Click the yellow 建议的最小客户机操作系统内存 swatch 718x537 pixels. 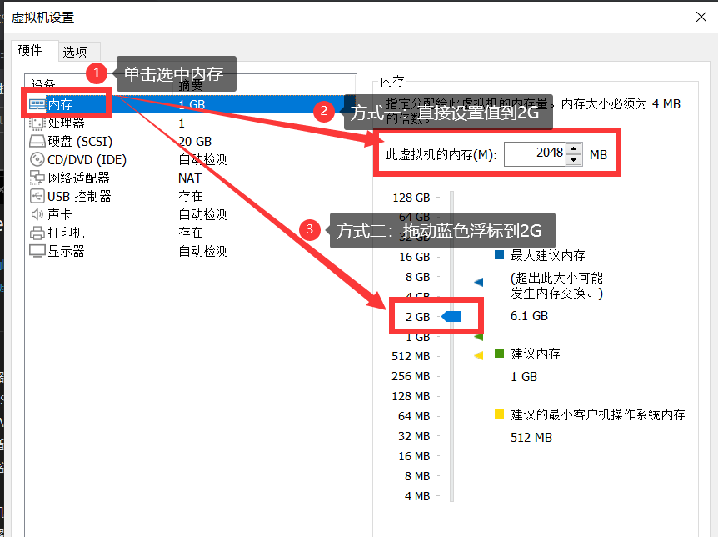[499, 414]
